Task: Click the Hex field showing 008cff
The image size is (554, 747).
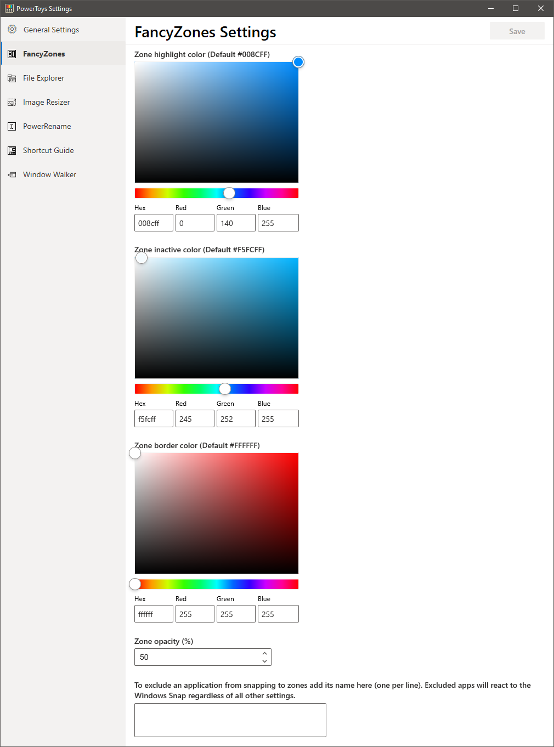Action: click(153, 223)
